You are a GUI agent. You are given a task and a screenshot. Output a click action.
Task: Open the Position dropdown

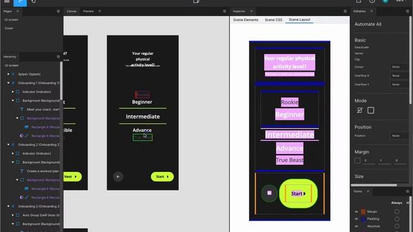(399, 136)
